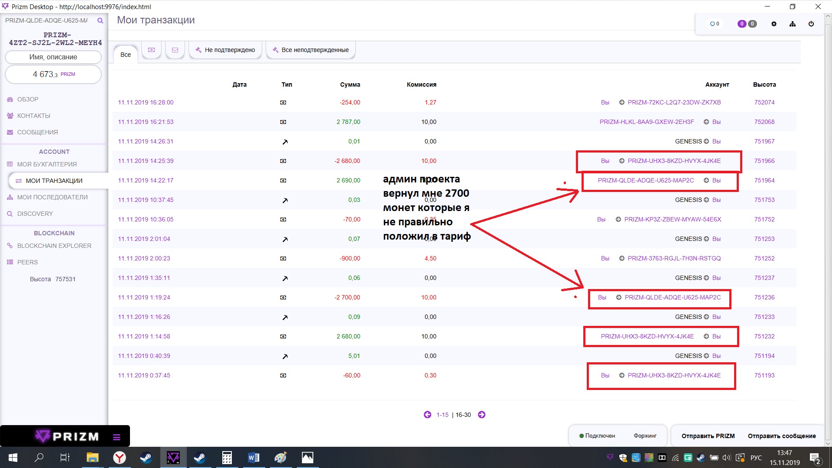Select the payments filter tab icon
This screenshot has height=468, width=832.
click(151, 50)
